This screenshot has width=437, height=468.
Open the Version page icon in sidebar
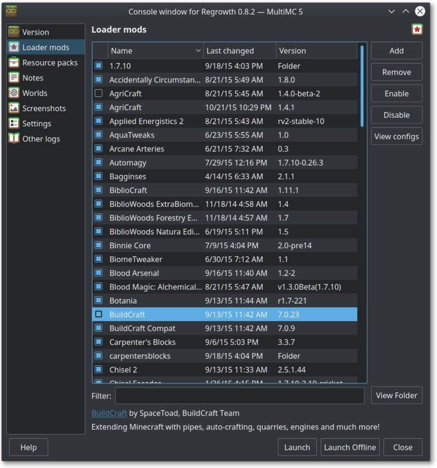coord(14,31)
